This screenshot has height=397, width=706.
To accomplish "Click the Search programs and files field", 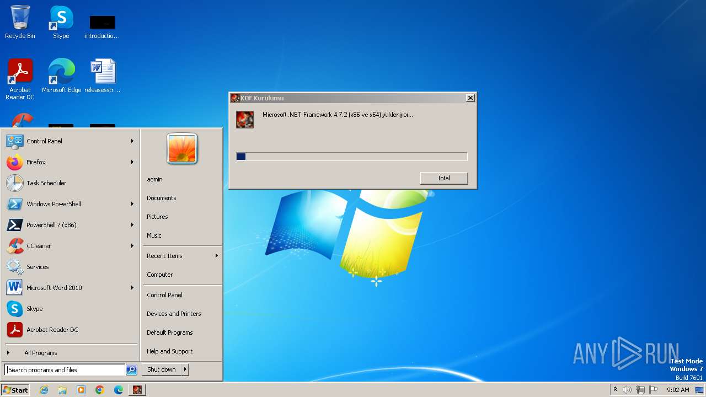I will pos(65,370).
